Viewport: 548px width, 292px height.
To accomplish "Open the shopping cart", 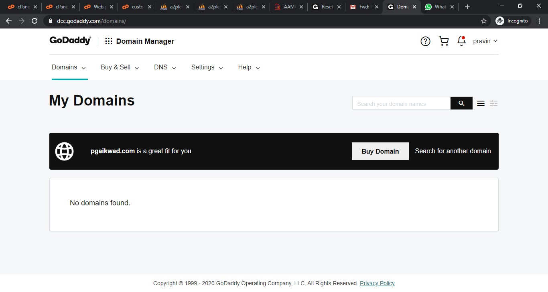I will (443, 41).
